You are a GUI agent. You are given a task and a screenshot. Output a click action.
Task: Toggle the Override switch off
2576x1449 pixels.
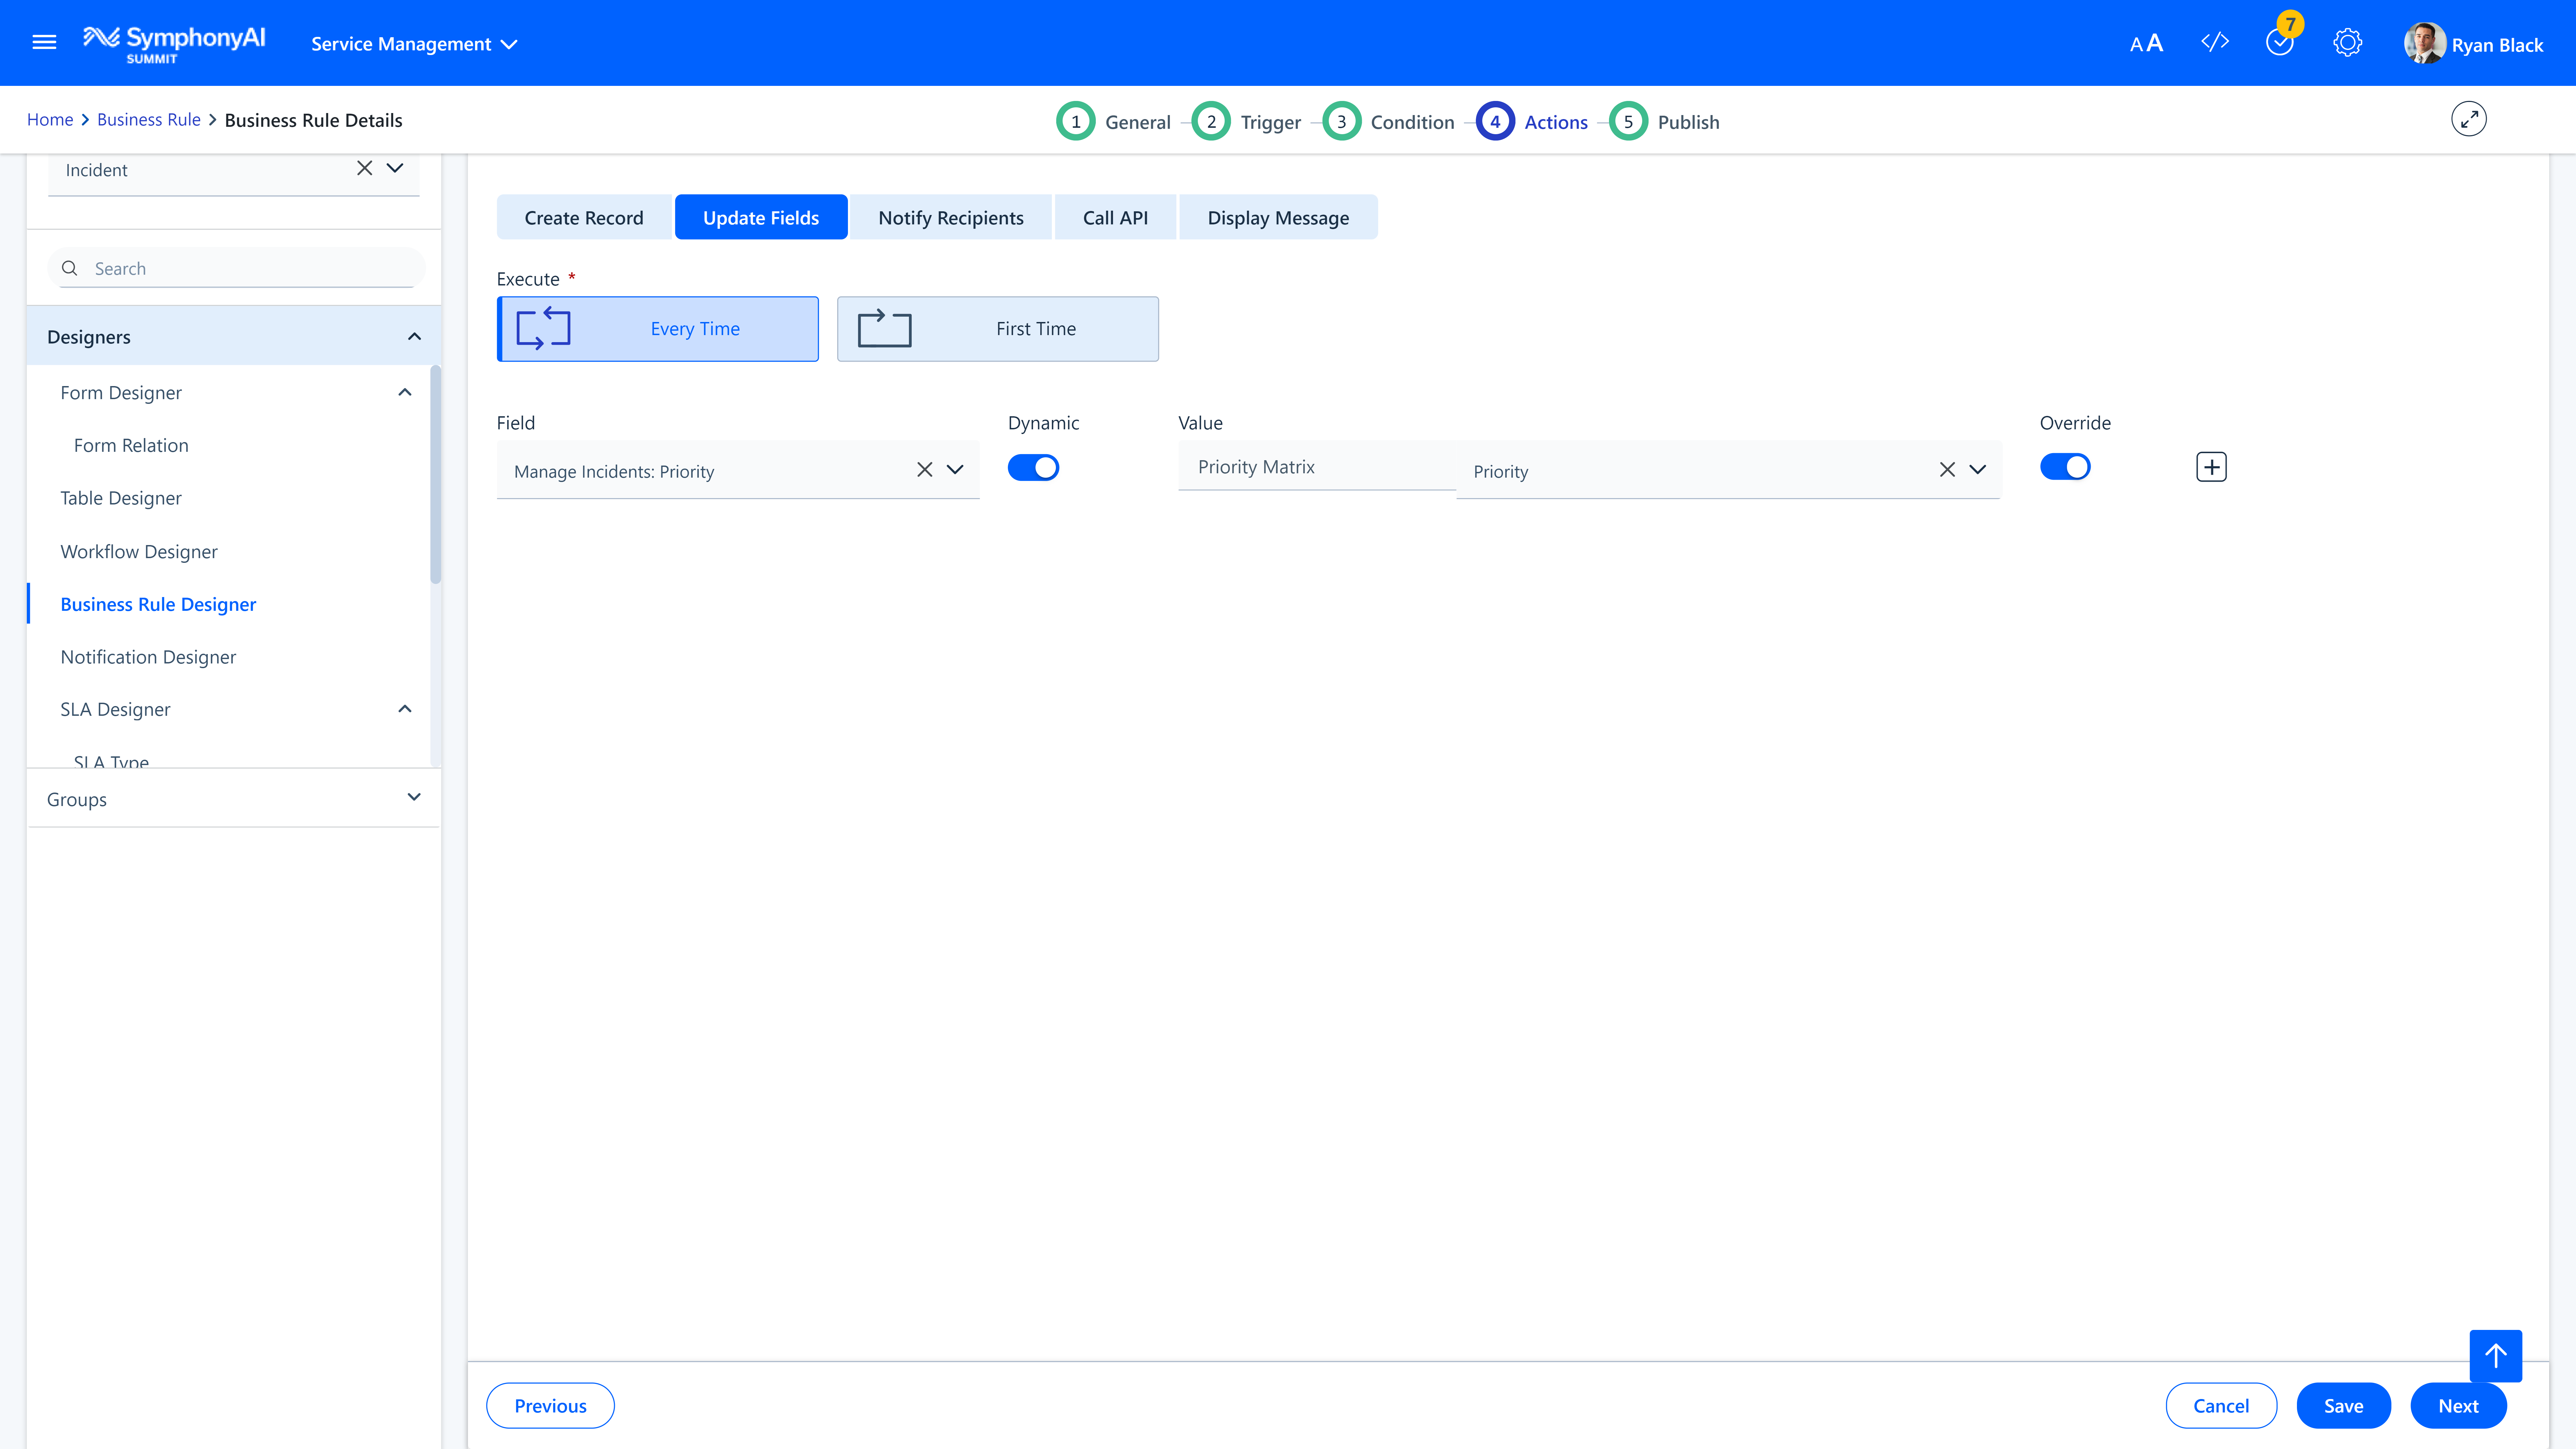tap(2065, 467)
